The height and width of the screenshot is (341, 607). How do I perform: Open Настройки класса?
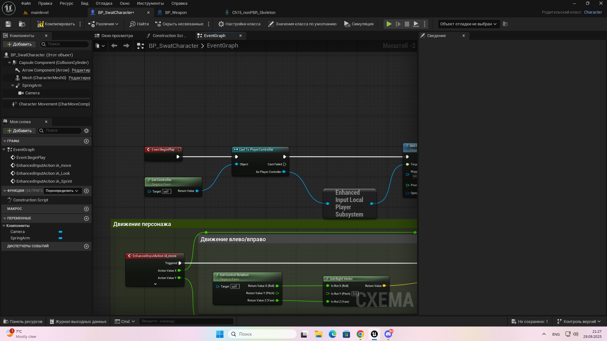coord(239,24)
